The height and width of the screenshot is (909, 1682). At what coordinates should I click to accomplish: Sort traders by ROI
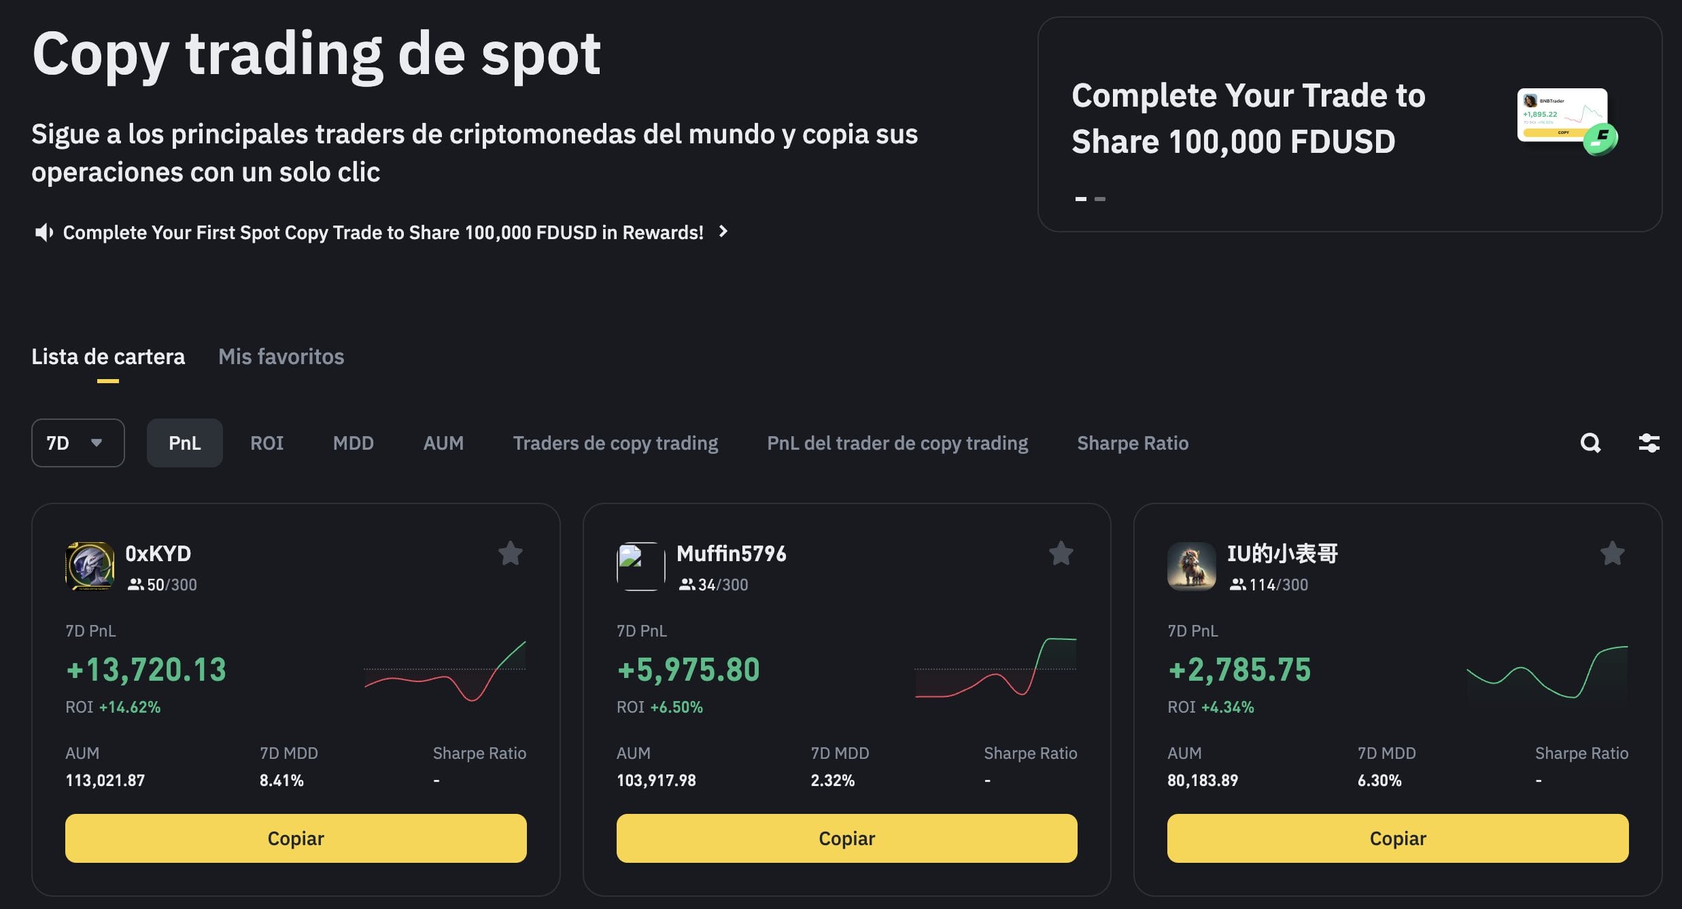(267, 443)
